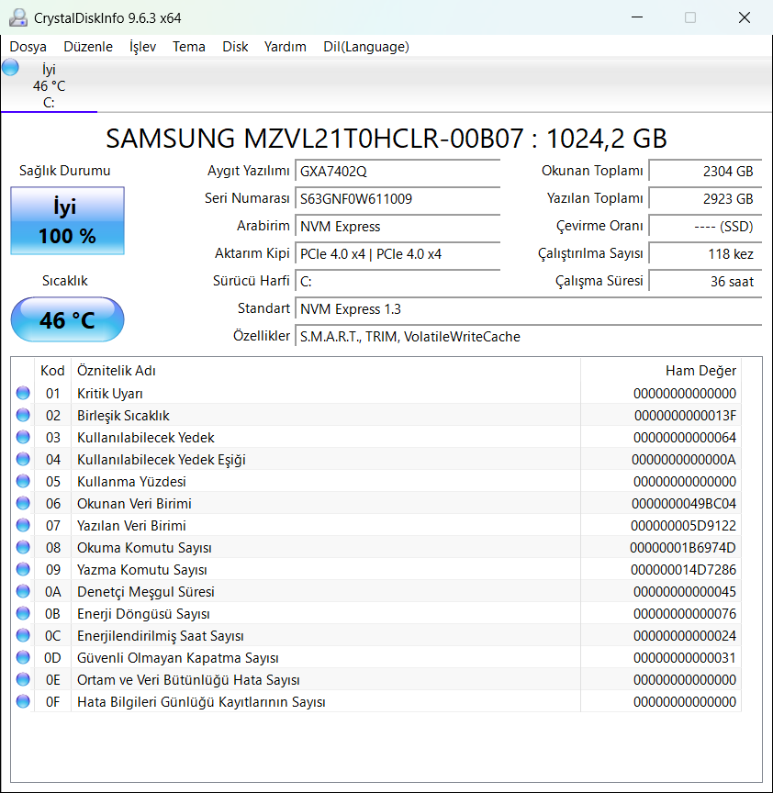773x793 pixels.
Task: Select raw value 000000005D9122
Action: [x=683, y=526]
